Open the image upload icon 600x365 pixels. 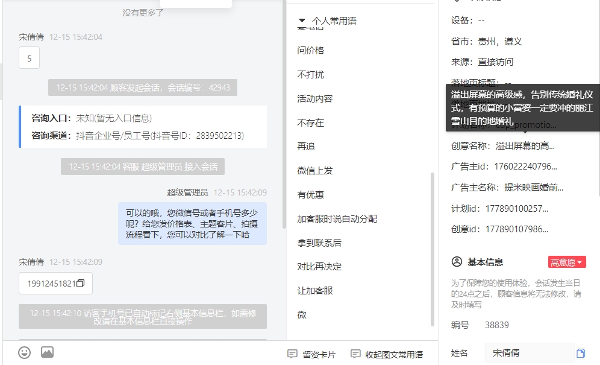(48, 352)
